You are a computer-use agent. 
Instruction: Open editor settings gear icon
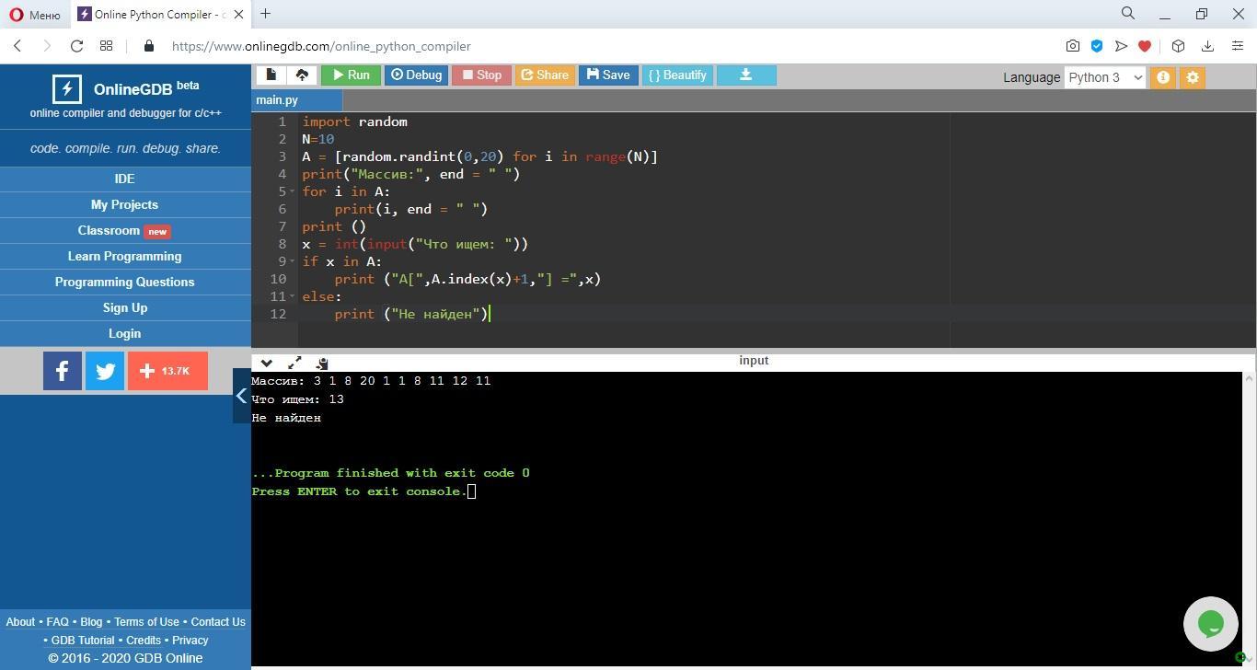1193,77
